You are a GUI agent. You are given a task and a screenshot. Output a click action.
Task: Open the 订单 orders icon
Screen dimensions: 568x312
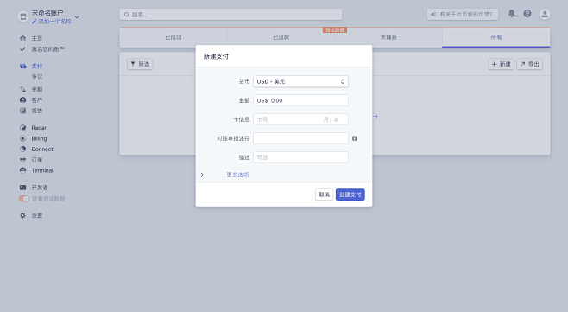22,160
